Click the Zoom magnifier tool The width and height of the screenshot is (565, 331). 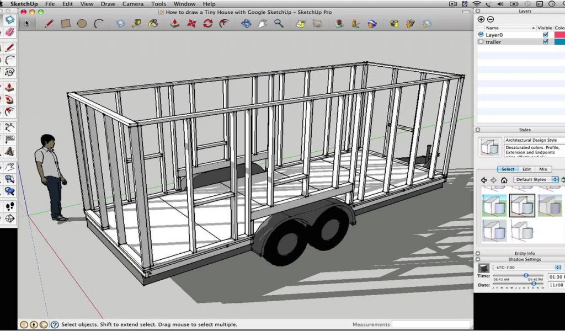click(279, 23)
